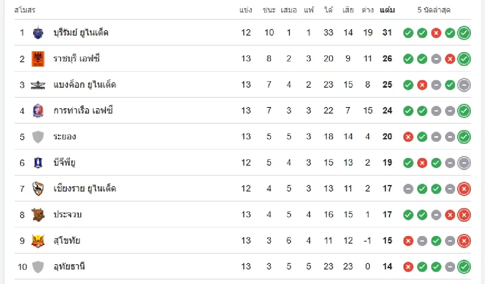485x284 pixels.
Task: Click Bangkok United's latest circled draw icon
Action: [x=464, y=85]
